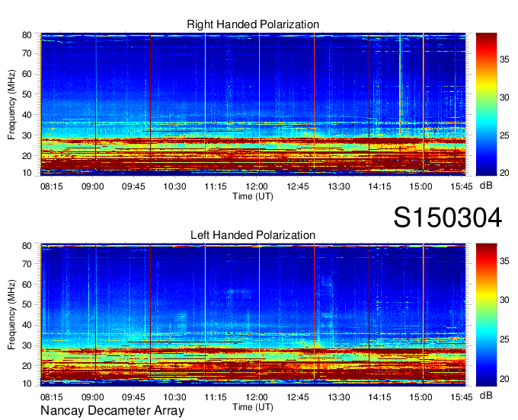Click the "13:30" time tick on the Right Handed plot
The height and width of the screenshot is (420, 518).
(x=339, y=186)
